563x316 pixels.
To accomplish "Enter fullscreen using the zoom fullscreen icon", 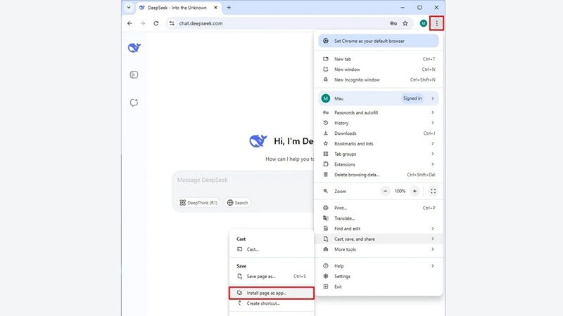I will [433, 191].
